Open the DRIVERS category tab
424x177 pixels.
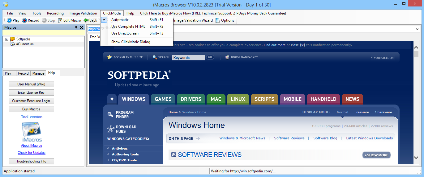pyautogui.click(x=191, y=99)
